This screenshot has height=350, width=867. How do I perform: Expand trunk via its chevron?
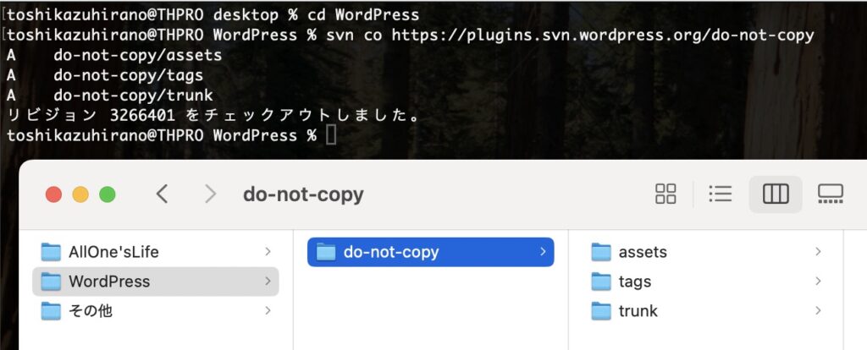pyautogui.click(x=818, y=311)
